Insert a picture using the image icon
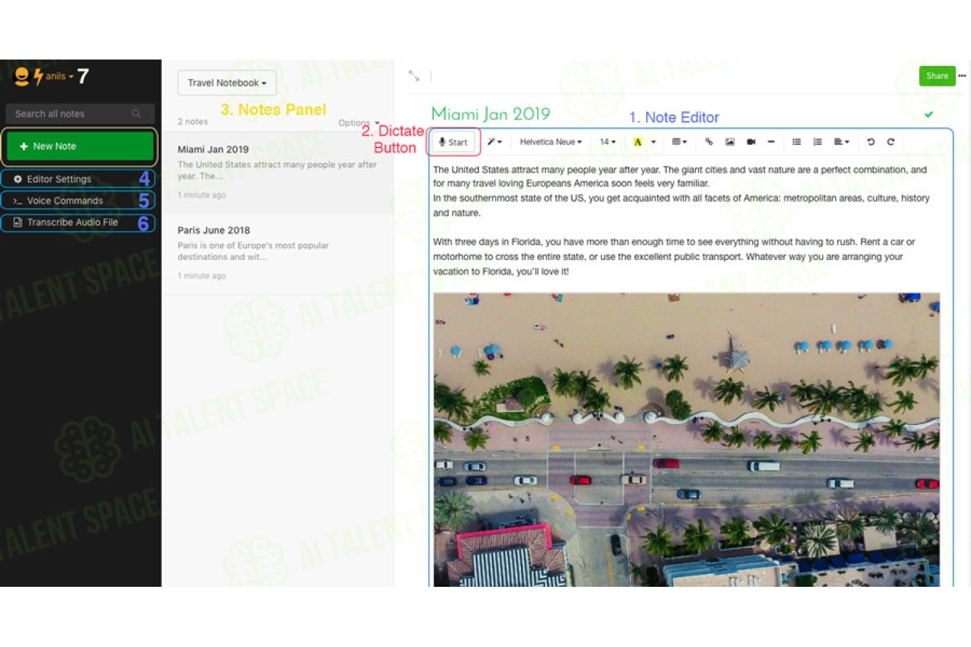The image size is (971, 647). (x=730, y=142)
